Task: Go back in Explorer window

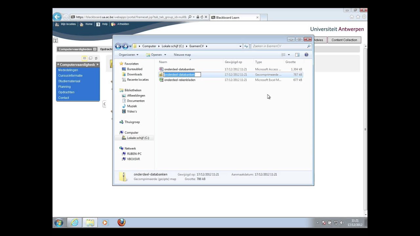Action: coord(118,46)
